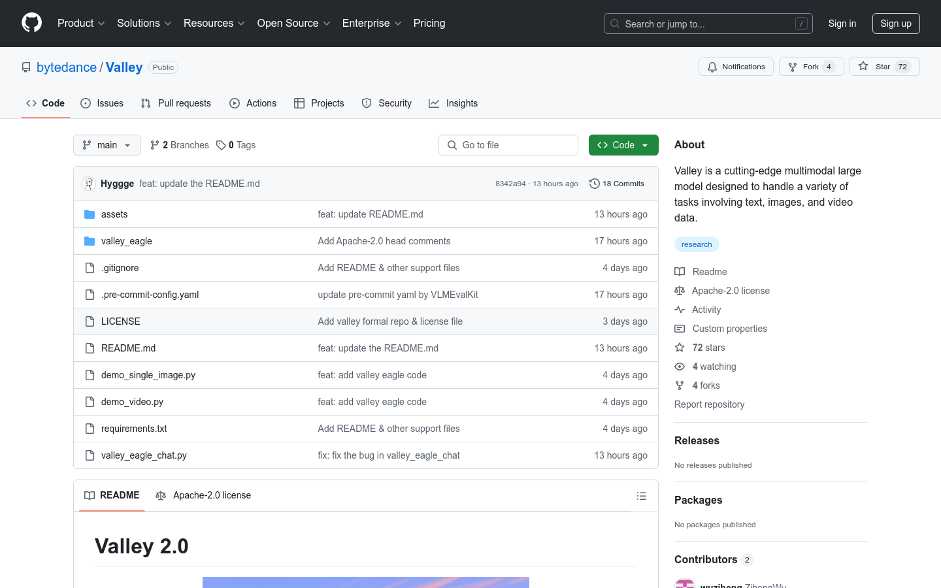This screenshot has height=588, width=941.
Task: Click the tag icon beside 0 Tags
Action: point(221,145)
